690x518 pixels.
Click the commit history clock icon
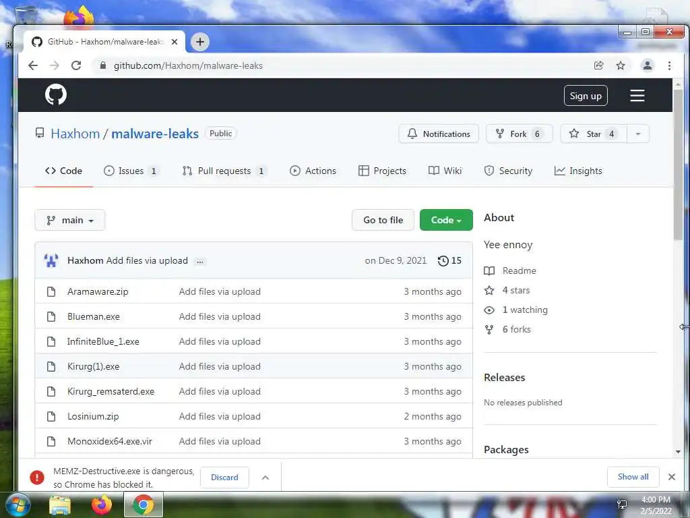pyautogui.click(x=443, y=261)
